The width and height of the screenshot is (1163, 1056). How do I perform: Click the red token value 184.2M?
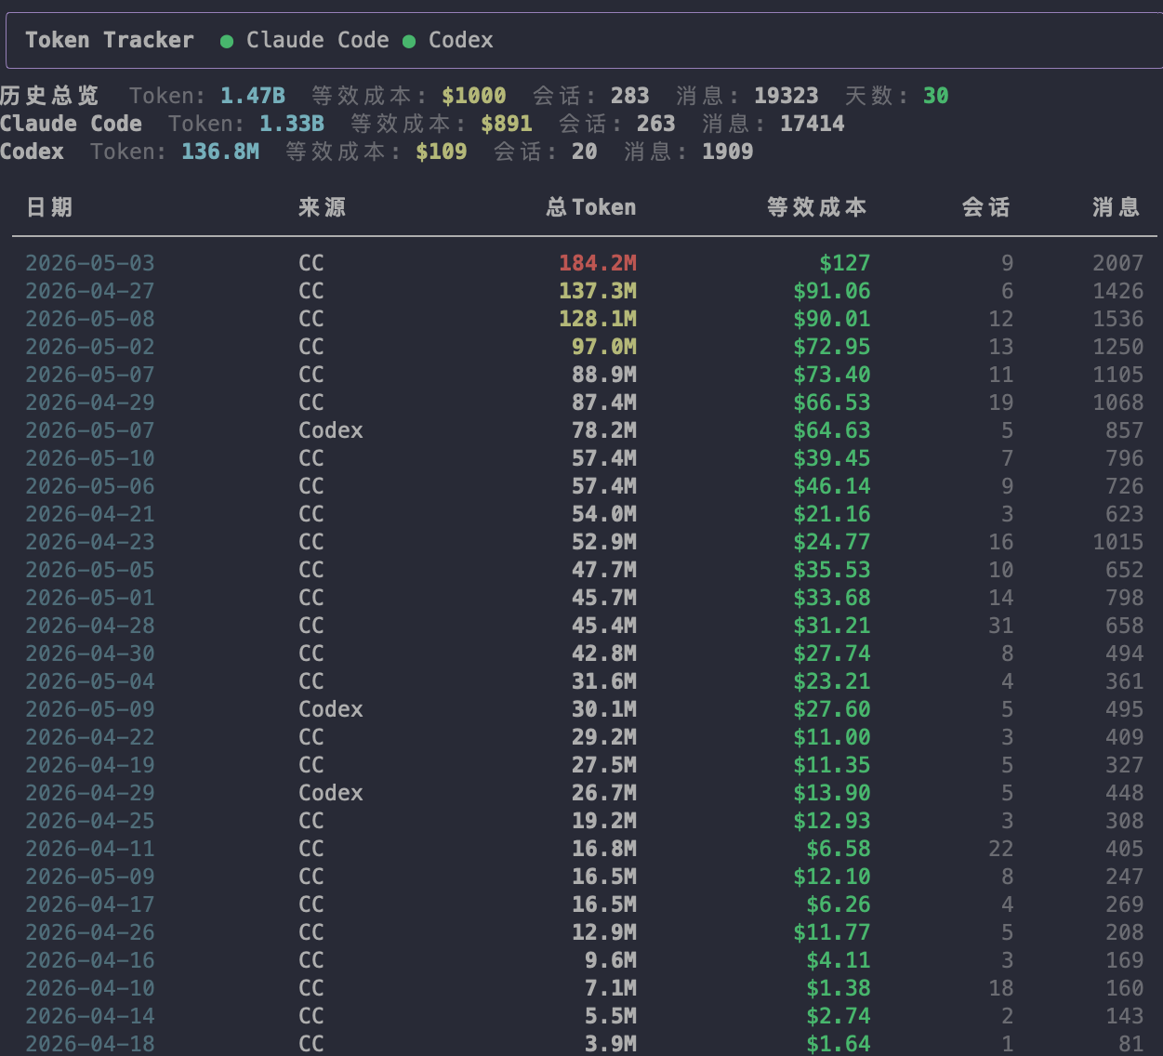coord(598,263)
